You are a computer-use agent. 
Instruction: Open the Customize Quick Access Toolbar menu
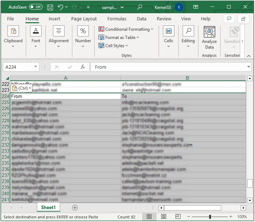pyautogui.click(x=88, y=7)
